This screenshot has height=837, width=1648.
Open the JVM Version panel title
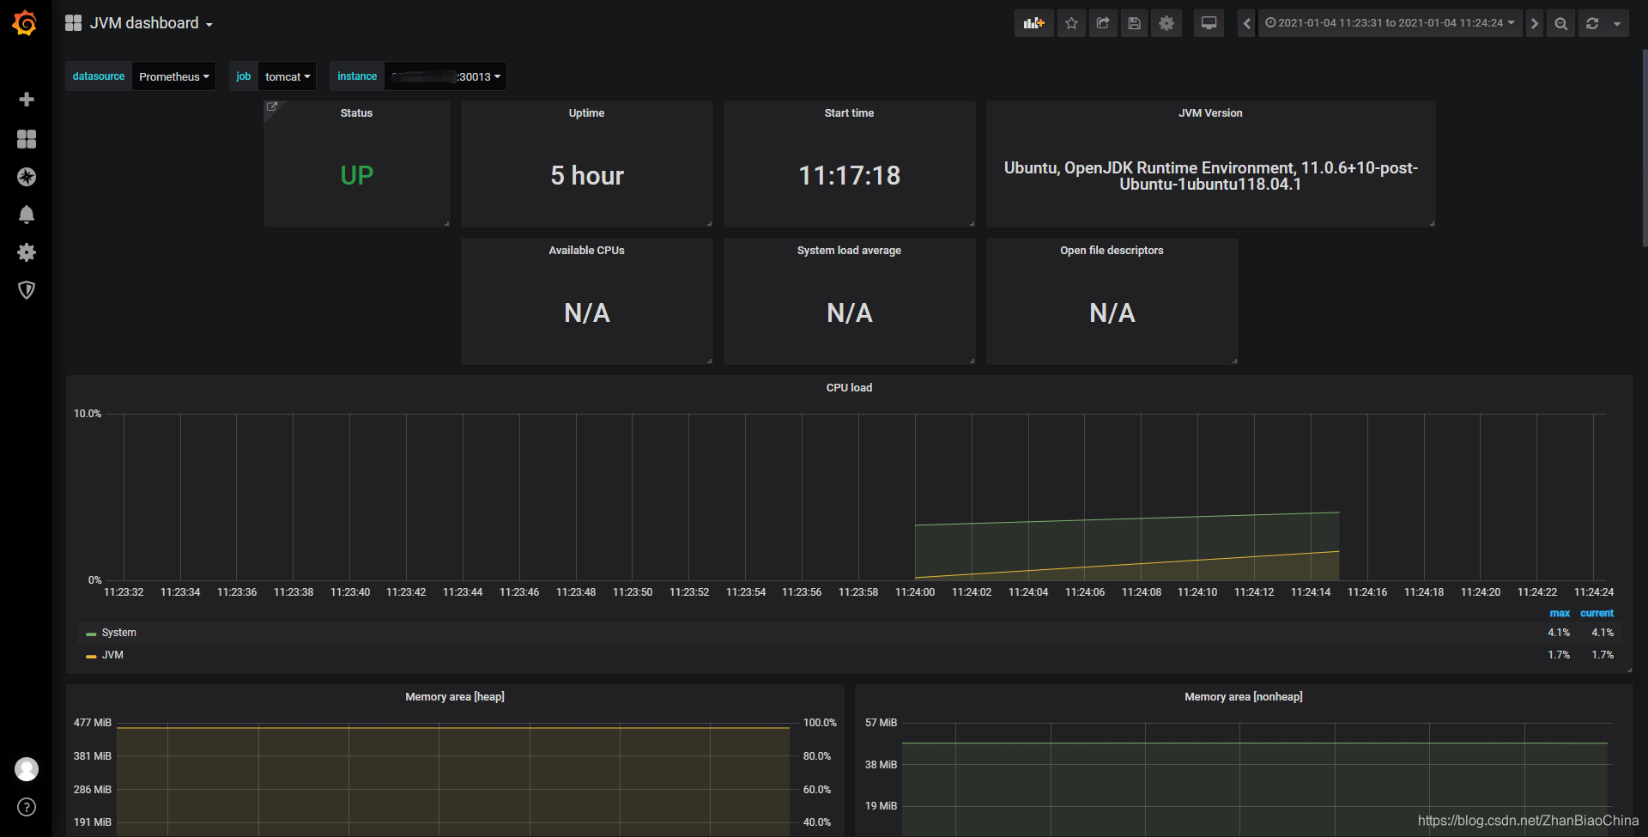click(x=1210, y=113)
